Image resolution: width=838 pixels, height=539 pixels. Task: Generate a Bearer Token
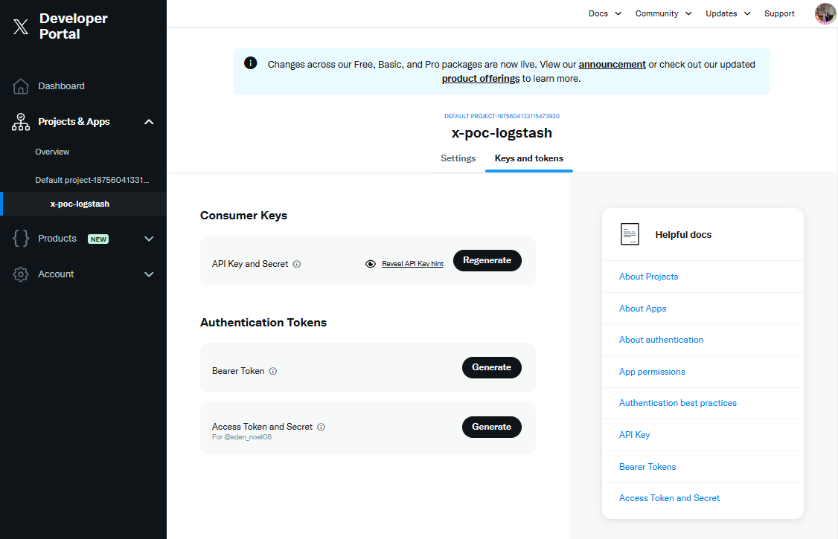coord(492,368)
